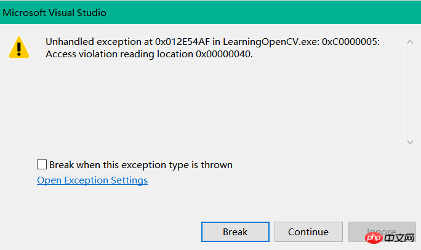The width and height of the screenshot is (421, 250).
Task: Click the 0x00000040 location value
Action: click(x=224, y=54)
